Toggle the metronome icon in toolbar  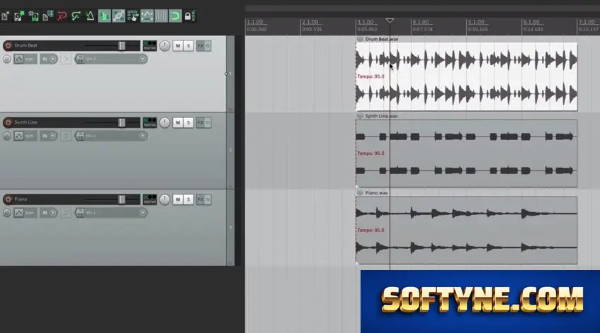90,16
